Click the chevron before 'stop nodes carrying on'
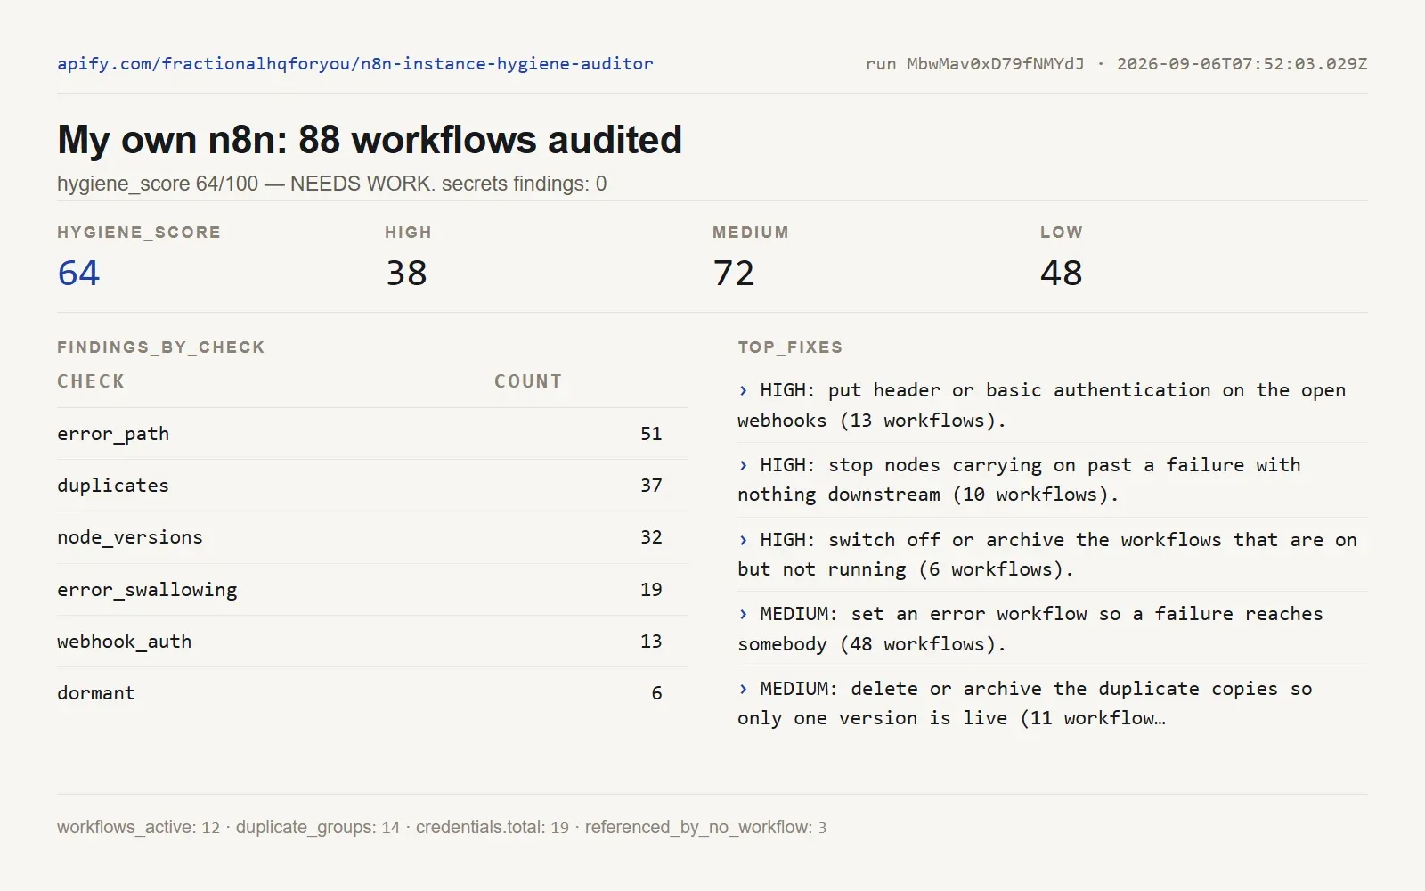This screenshot has height=891, width=1425. tap(744, 465)
